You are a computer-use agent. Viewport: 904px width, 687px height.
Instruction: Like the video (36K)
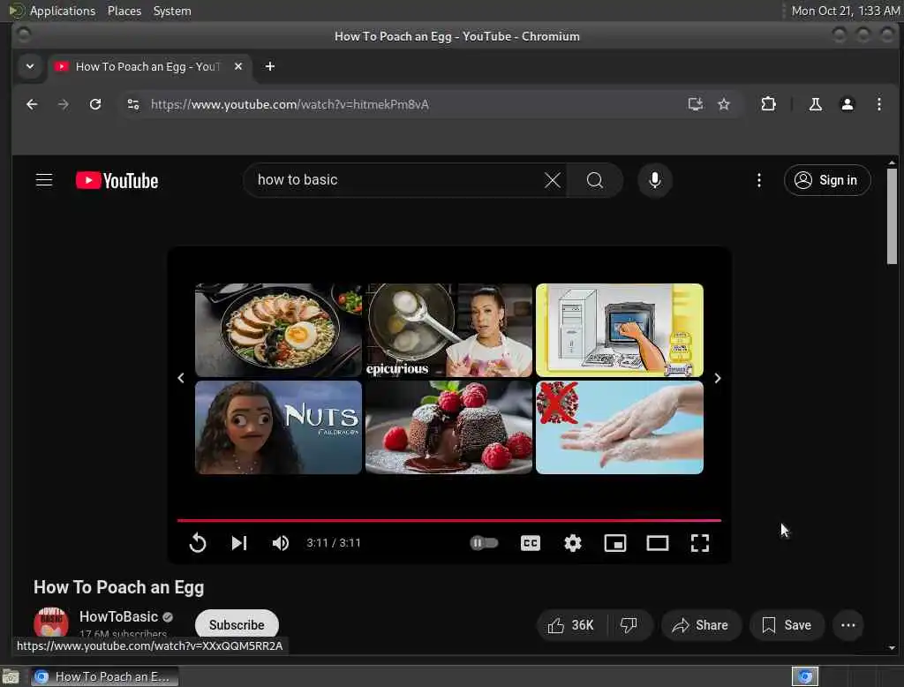[571, 624]
